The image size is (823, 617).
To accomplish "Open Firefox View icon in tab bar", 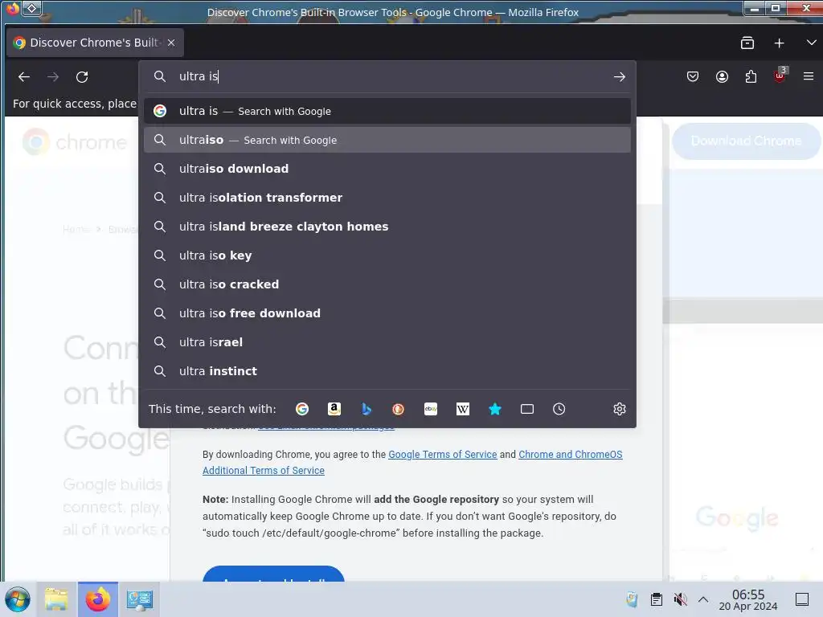I will (x=747, y=43).
